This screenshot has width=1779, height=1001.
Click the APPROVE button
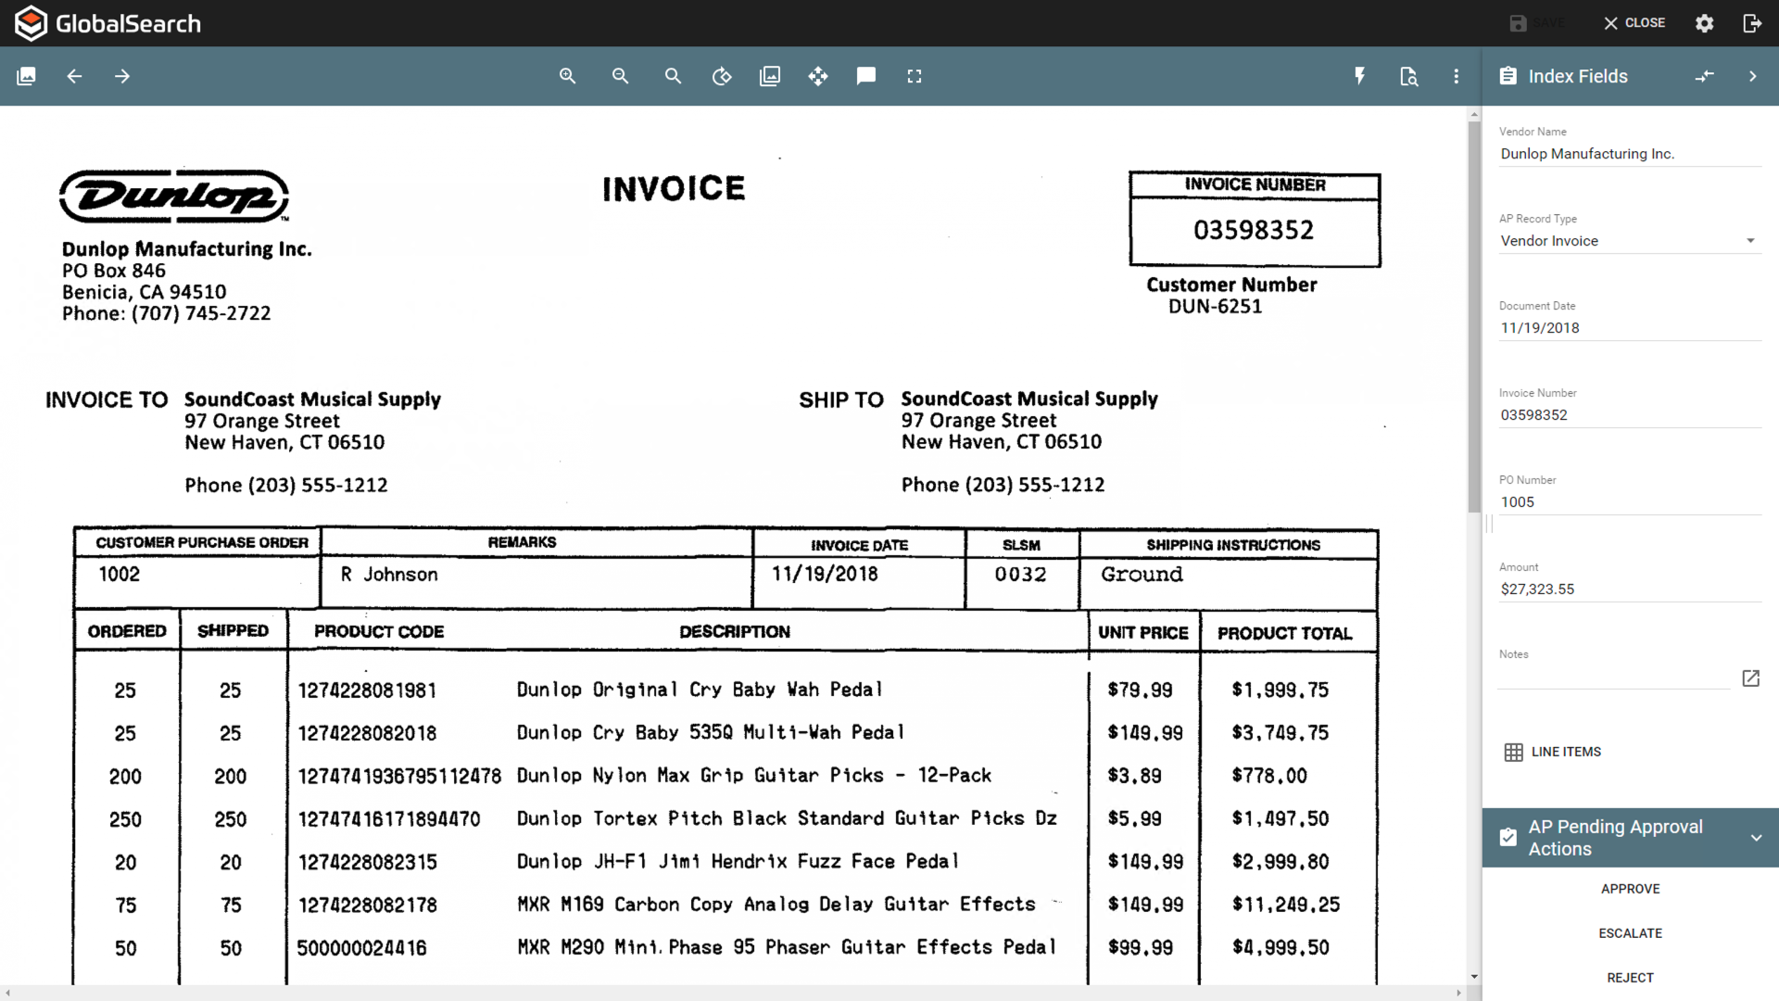(x=1630, y=889)
